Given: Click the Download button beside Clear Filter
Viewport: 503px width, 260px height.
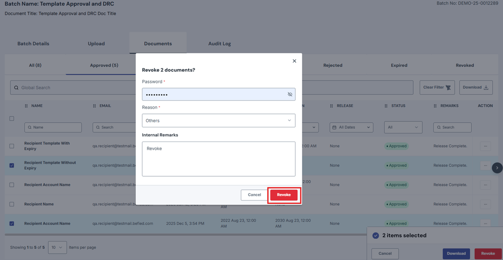Looking at the screenshot, I should [x=476, y=88].
